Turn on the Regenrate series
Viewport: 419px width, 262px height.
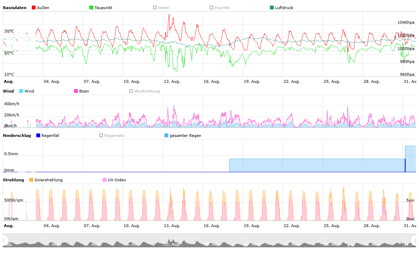101,136
